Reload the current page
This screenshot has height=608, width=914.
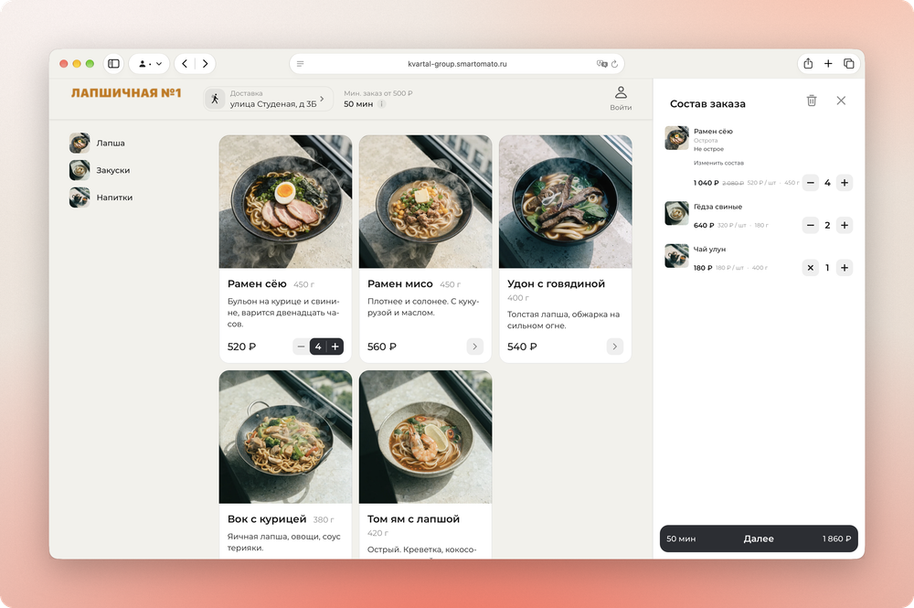click(614, 63)
